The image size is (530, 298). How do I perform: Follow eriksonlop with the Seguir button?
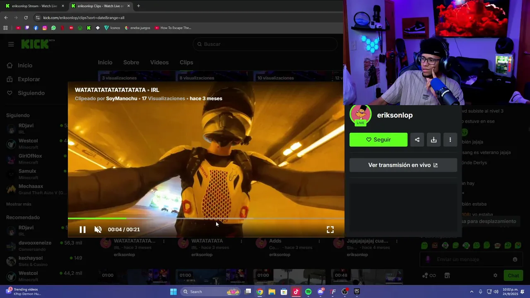[378, 139]
